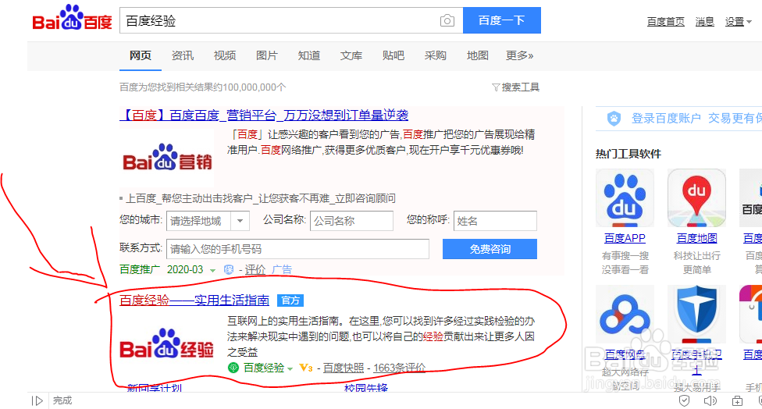
Task: Click the 百度一下 search button
Action: [x=501, y=20]
